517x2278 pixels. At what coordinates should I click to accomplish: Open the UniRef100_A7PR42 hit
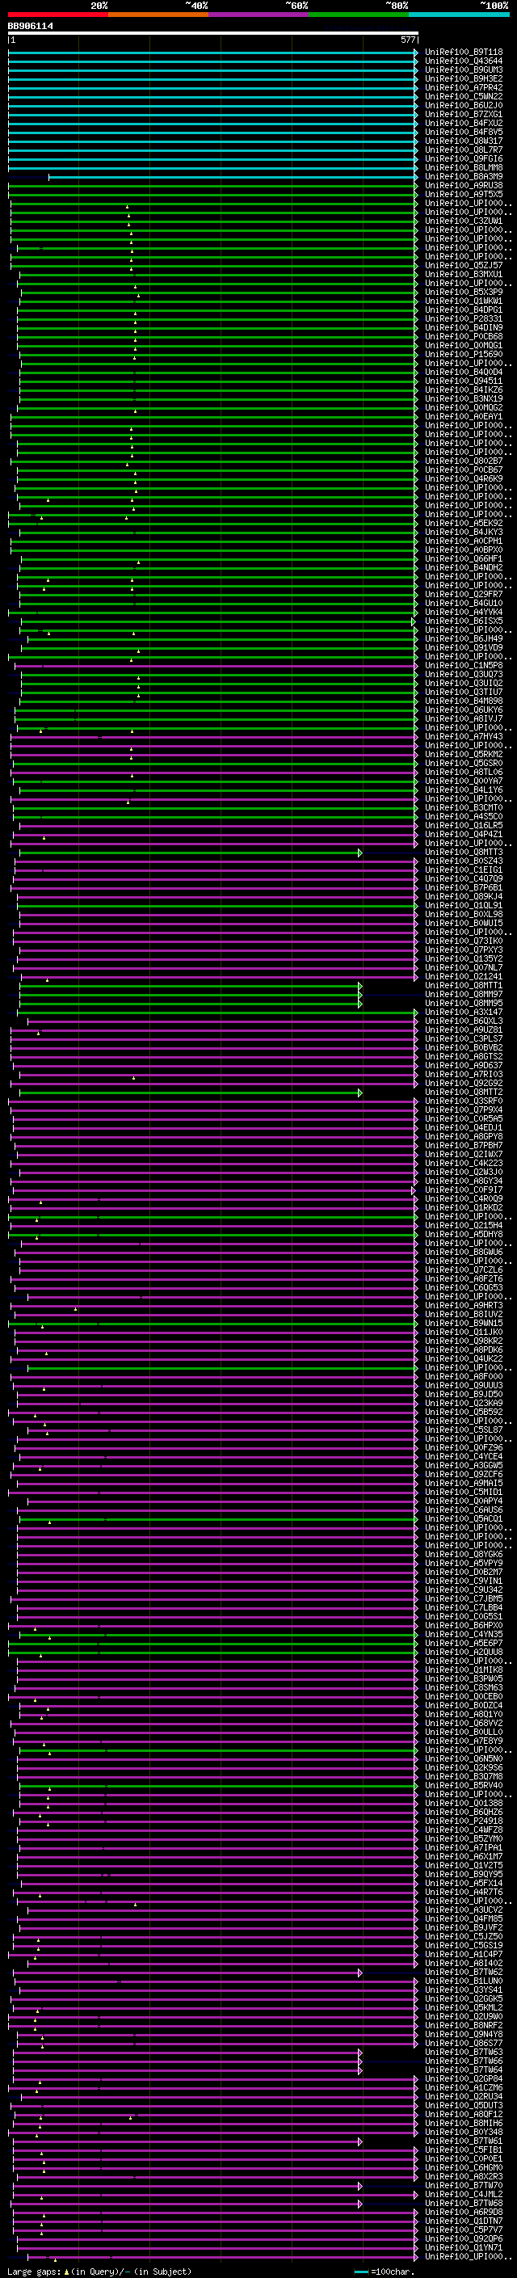[x=464, y=87]
